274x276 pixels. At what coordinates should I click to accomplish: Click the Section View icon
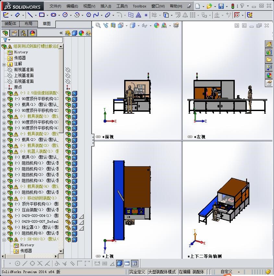[x=113, y=26]
